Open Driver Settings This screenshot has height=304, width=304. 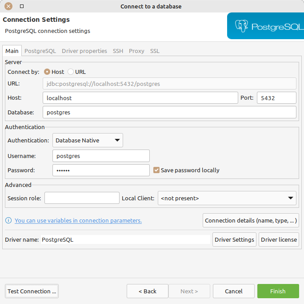(234, 239)
